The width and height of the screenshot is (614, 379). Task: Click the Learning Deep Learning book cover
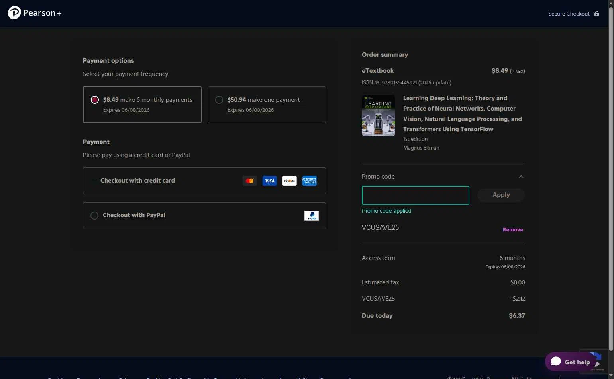click(x=379, y=116)
